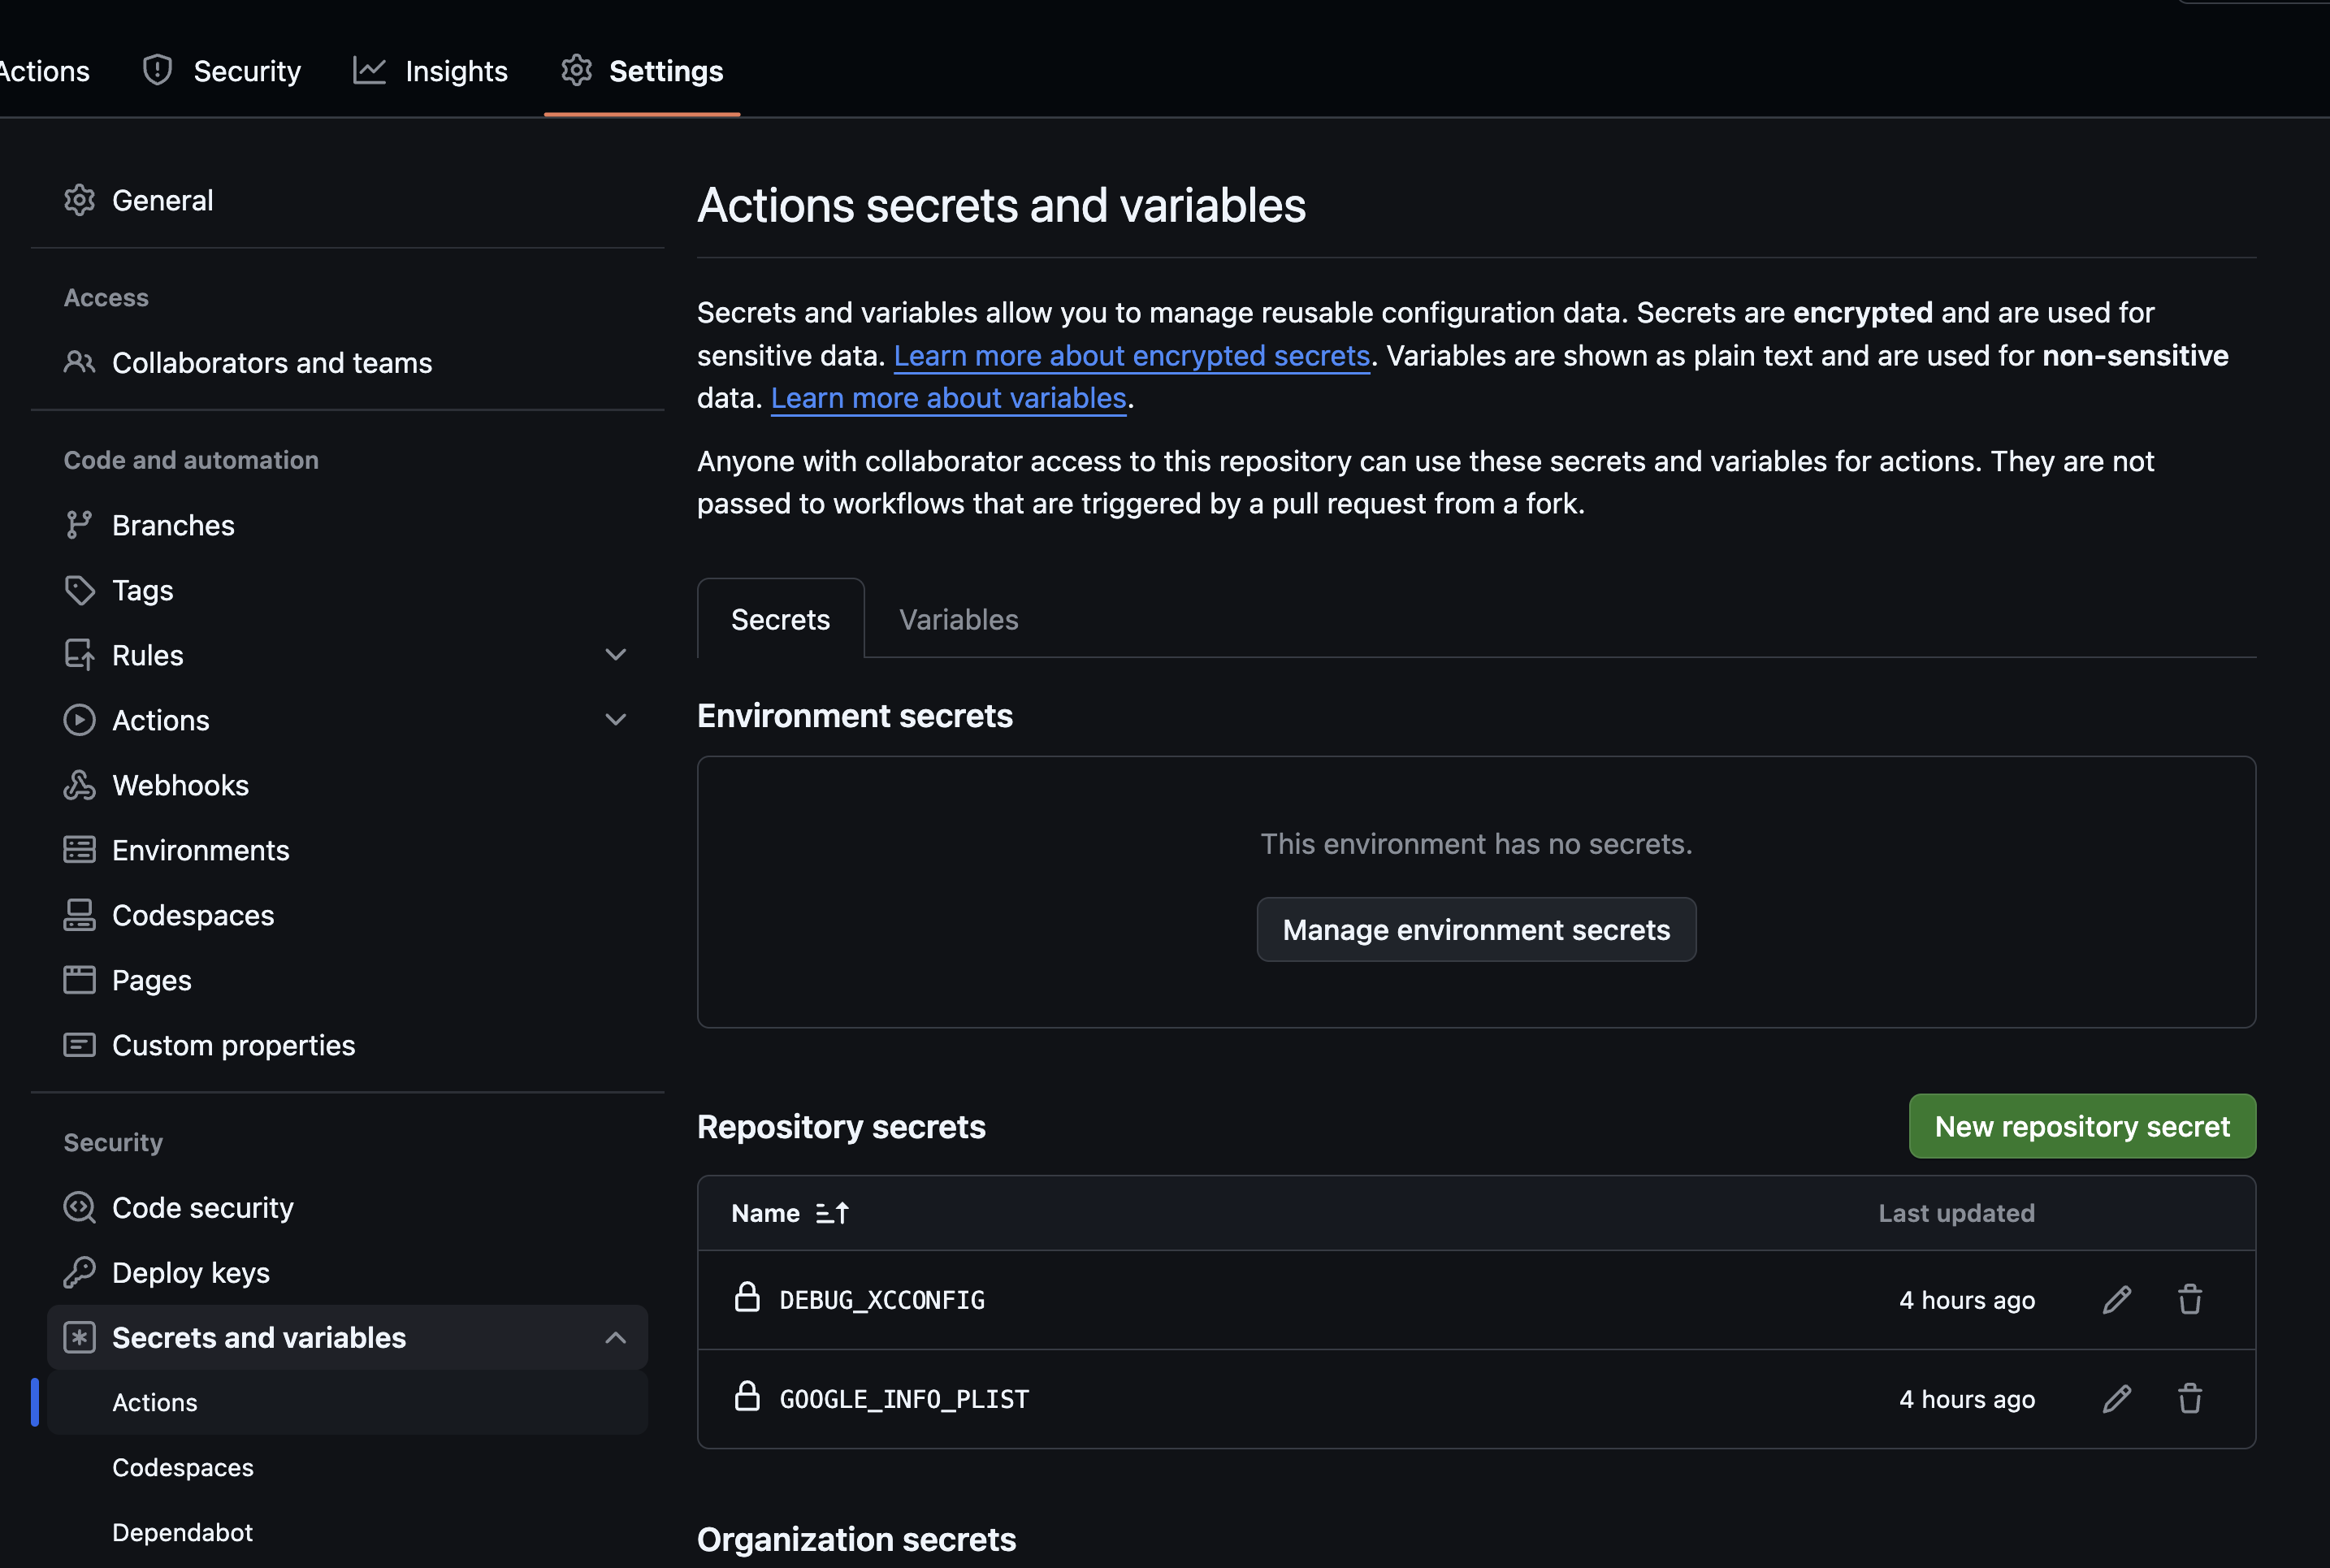The width and height of the screenshot is (2330, 1568).
Task: Click the Deploy keys key icon
Action: click(80, 1272)
